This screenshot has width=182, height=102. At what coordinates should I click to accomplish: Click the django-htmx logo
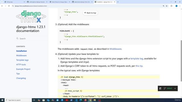click(x=31, y=16)
